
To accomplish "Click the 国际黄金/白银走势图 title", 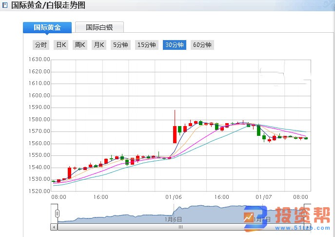I will tap(48, 5).
